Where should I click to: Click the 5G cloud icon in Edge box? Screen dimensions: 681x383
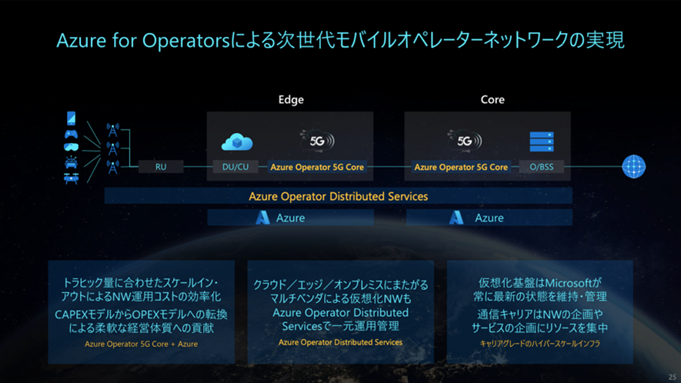(318, 141)
